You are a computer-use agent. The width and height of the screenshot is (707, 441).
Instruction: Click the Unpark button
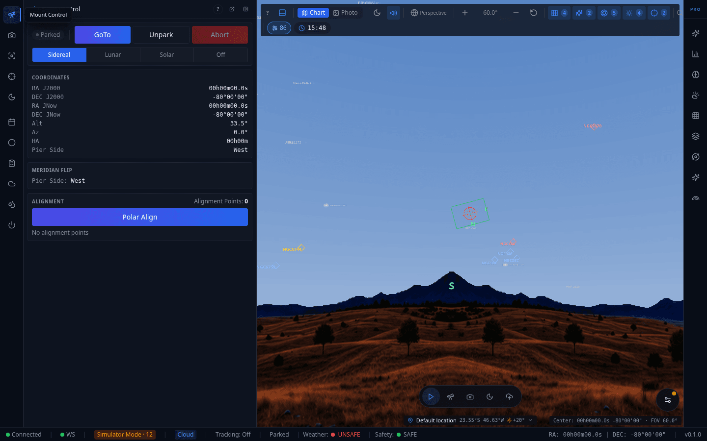[x=161, y=35]
